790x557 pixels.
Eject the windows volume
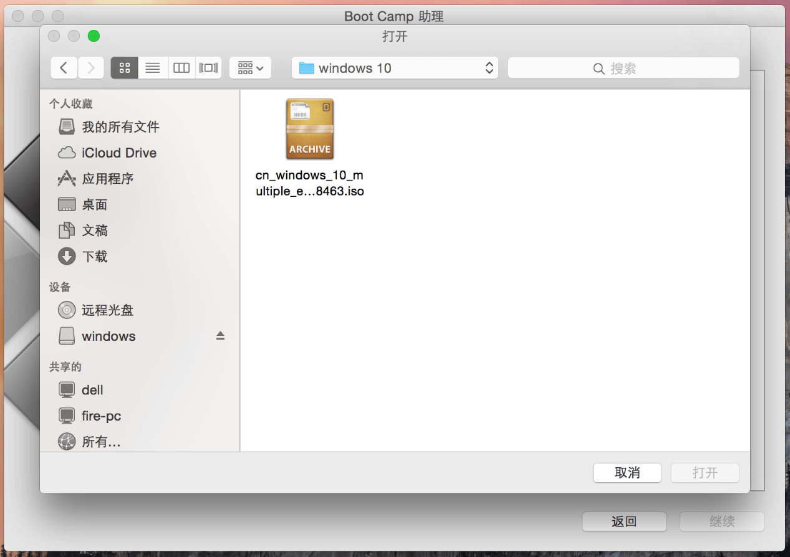point(220,336)
